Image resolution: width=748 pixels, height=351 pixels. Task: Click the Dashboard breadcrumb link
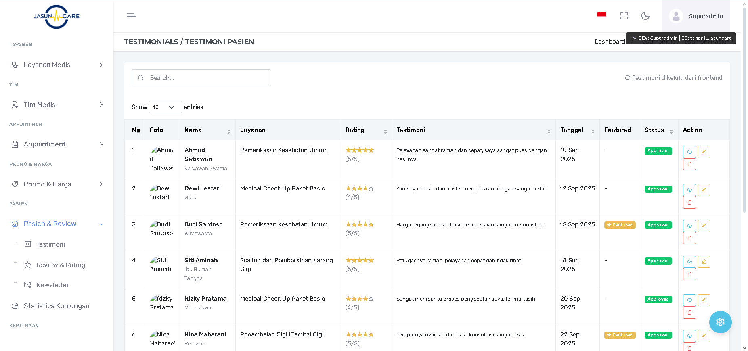pyautogui.click(x=609, y=42)
